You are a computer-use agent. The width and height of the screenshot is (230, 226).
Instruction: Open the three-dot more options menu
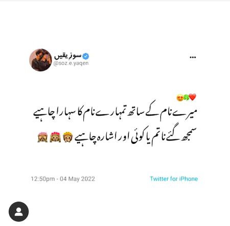(x=193, y=57)
